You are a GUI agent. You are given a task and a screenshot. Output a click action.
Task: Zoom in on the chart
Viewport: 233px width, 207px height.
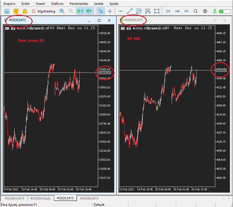click(x=62, y=11)
